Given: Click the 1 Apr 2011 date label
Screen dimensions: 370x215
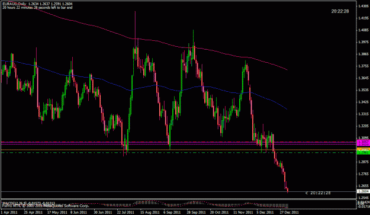Looking at the screenshot, I should pyautogui.click(x=9, y=213).
